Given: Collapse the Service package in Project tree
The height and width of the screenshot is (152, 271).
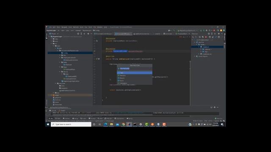Looking at the screenshot, I should pos(60,72).
